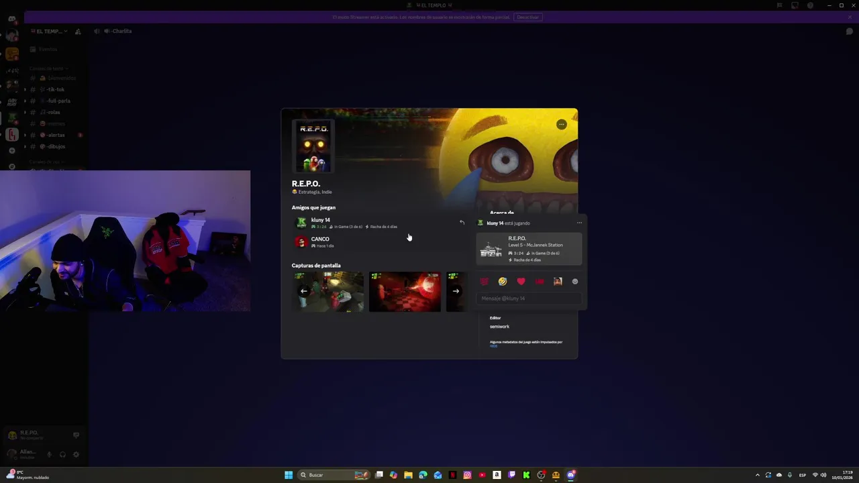The image size is (859, 483).
Task: Expand threads arrow beside alertas channel
Action: click(25, 135)
